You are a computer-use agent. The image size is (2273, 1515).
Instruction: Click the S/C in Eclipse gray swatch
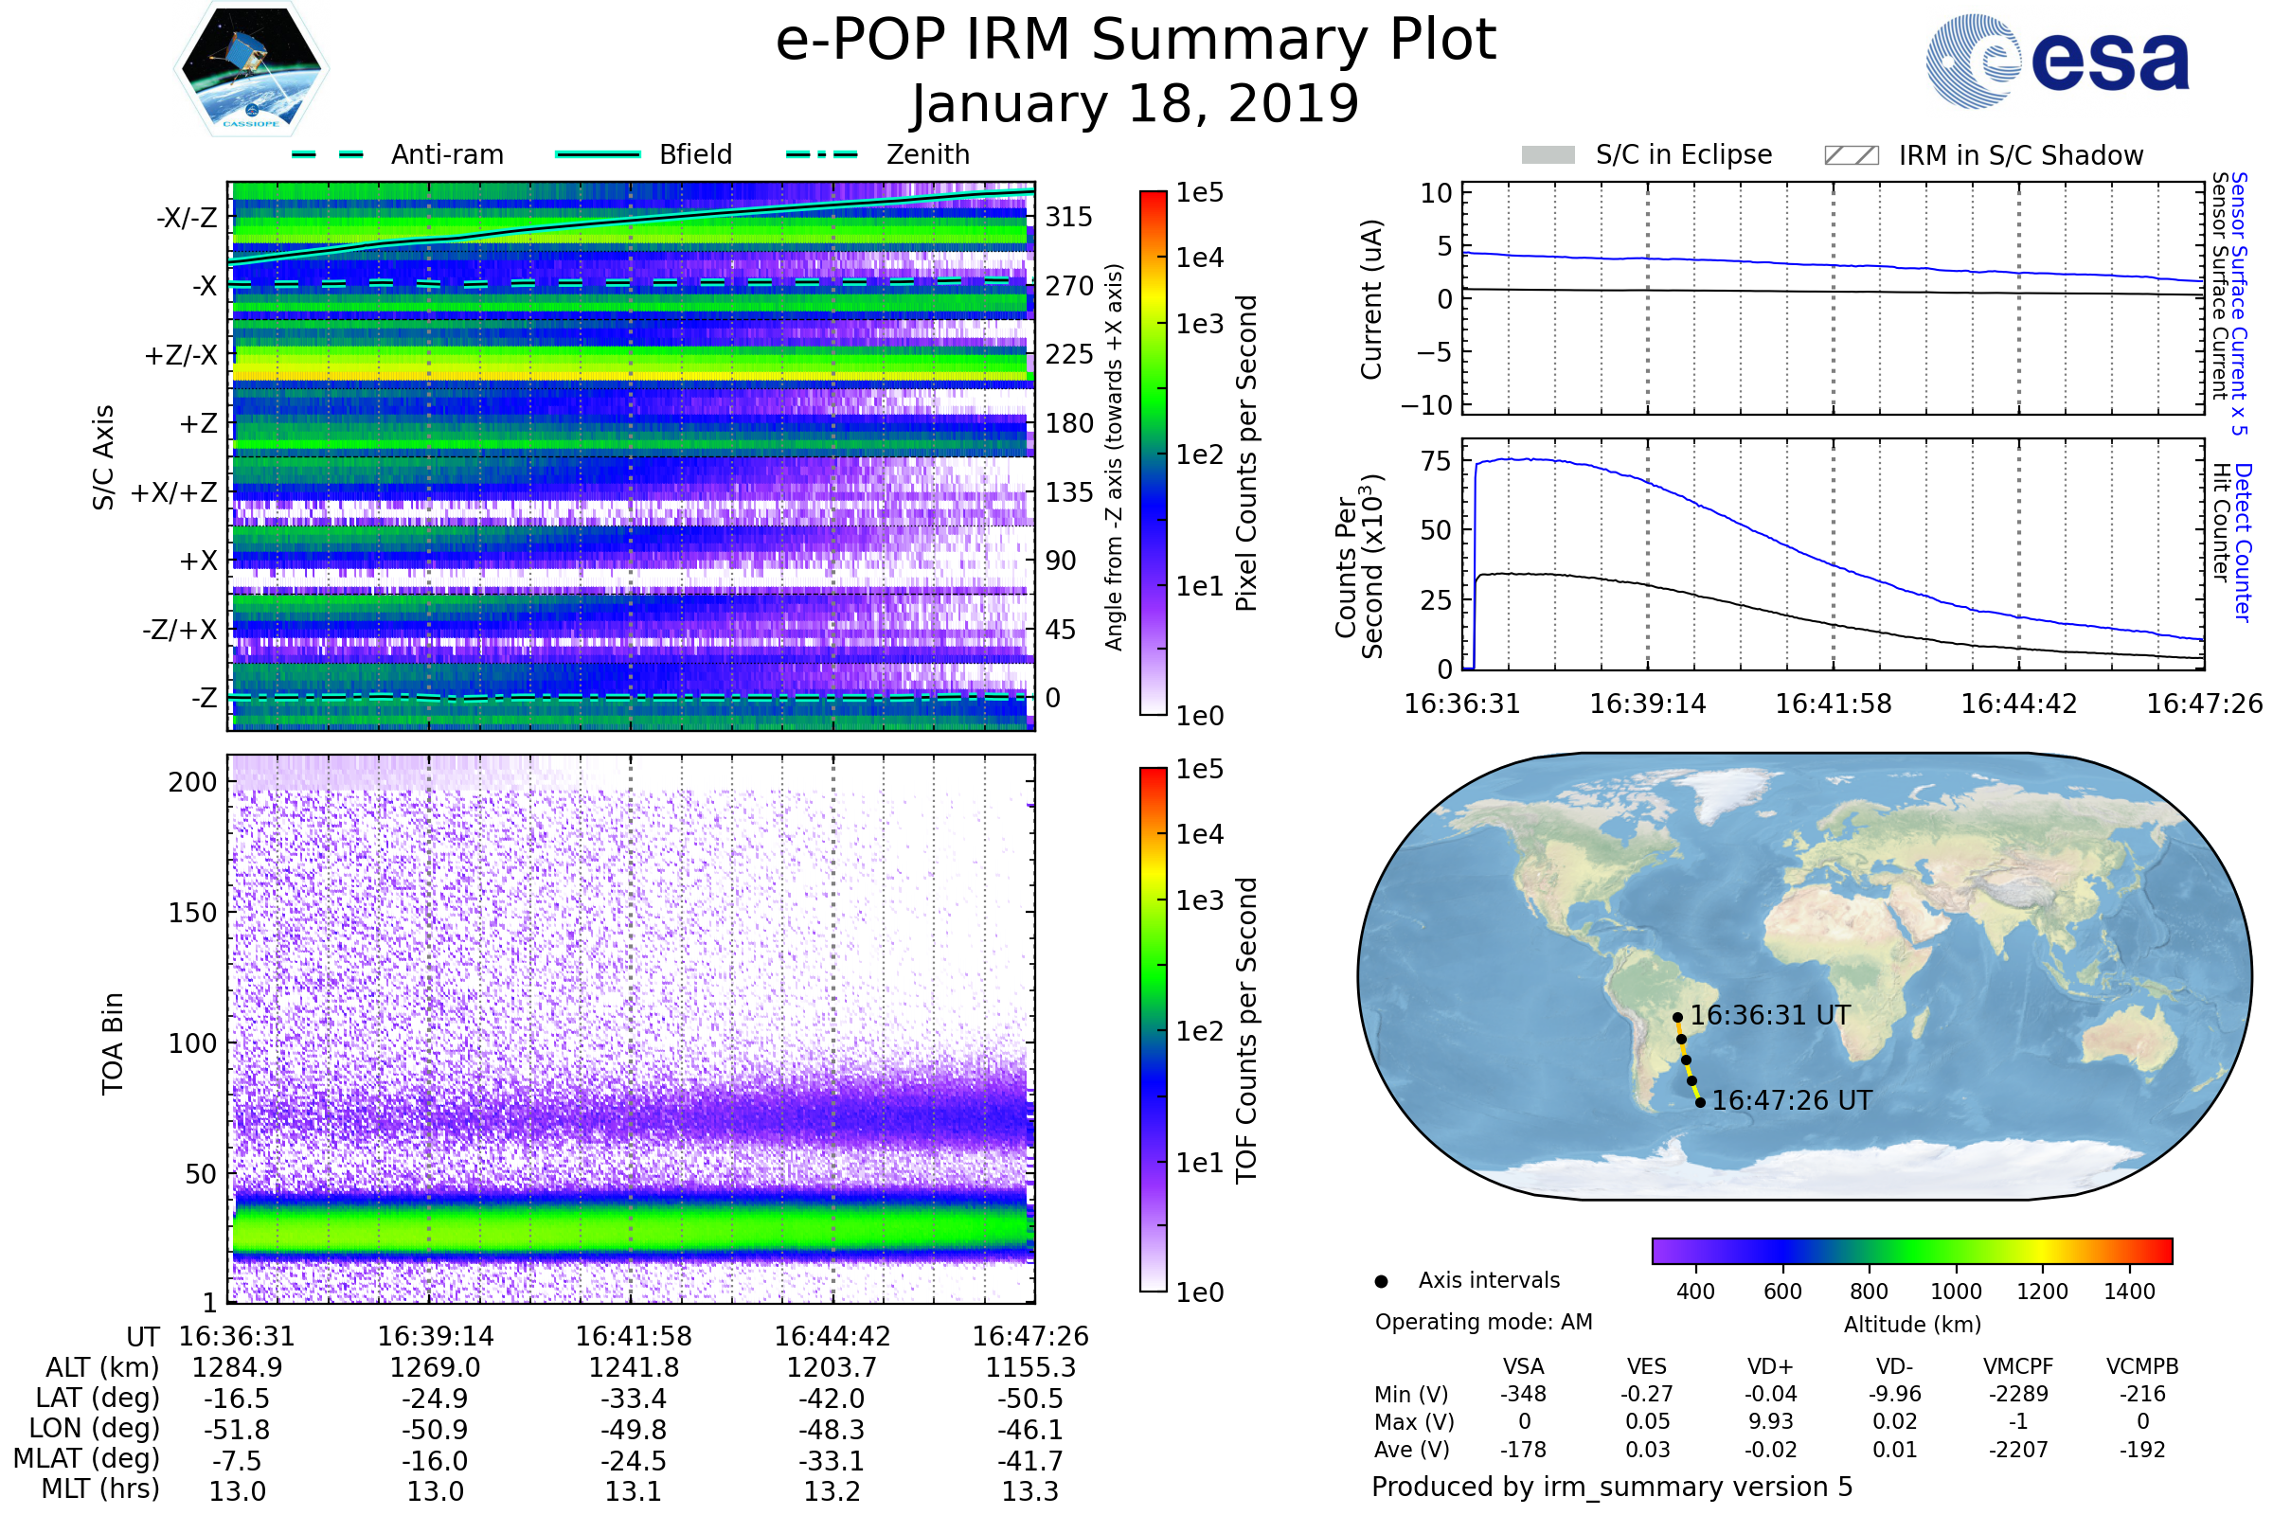pos(1548,155)
